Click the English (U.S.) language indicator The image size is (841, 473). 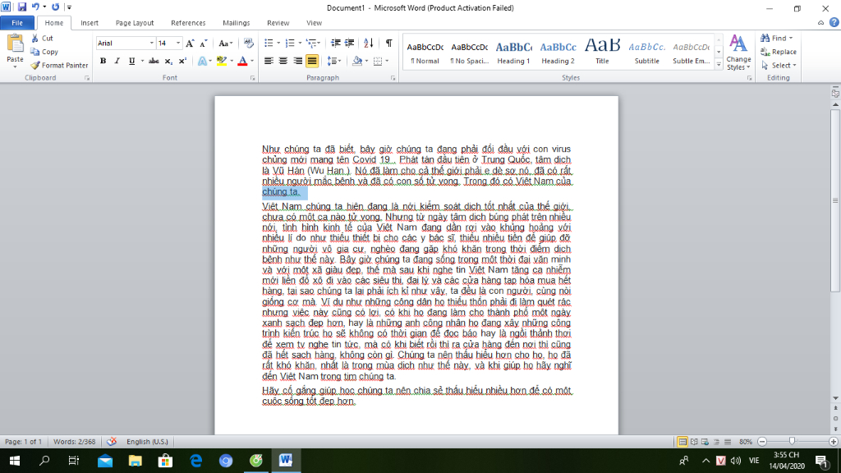tap(147, 442)
